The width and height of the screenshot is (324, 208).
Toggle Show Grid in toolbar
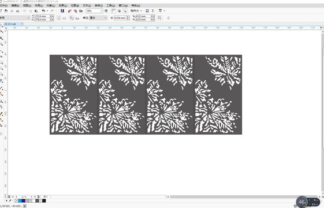coord(119,11)
